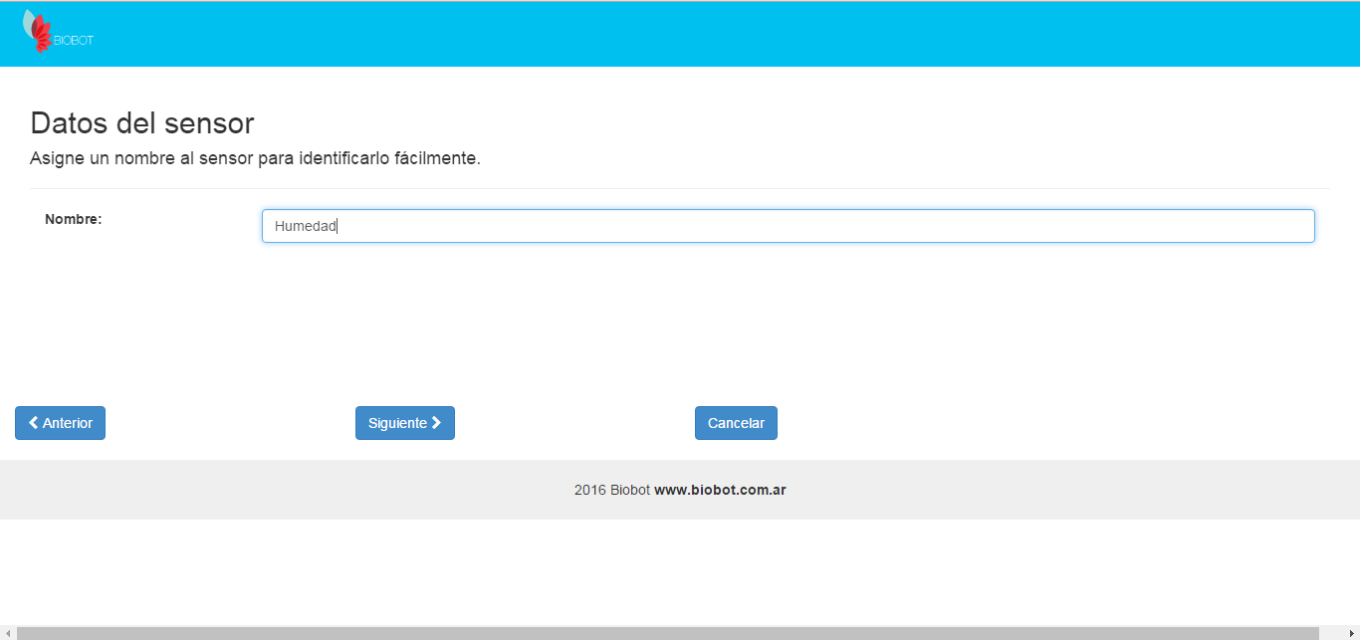
Task: Click the left chevron icon on Anterior
Action: coord(34,423)
